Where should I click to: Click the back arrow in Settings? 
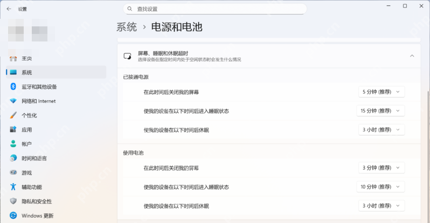[9, 9]
